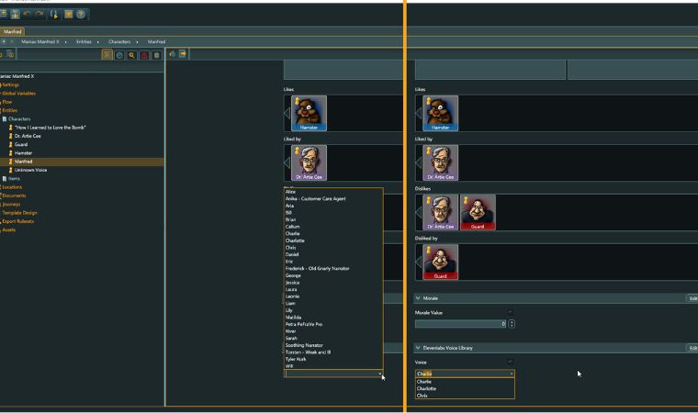Expand arrow after Maniac Manfred X breadcrumb
Viewport: 698px width, 413px height.
[65, 42]
